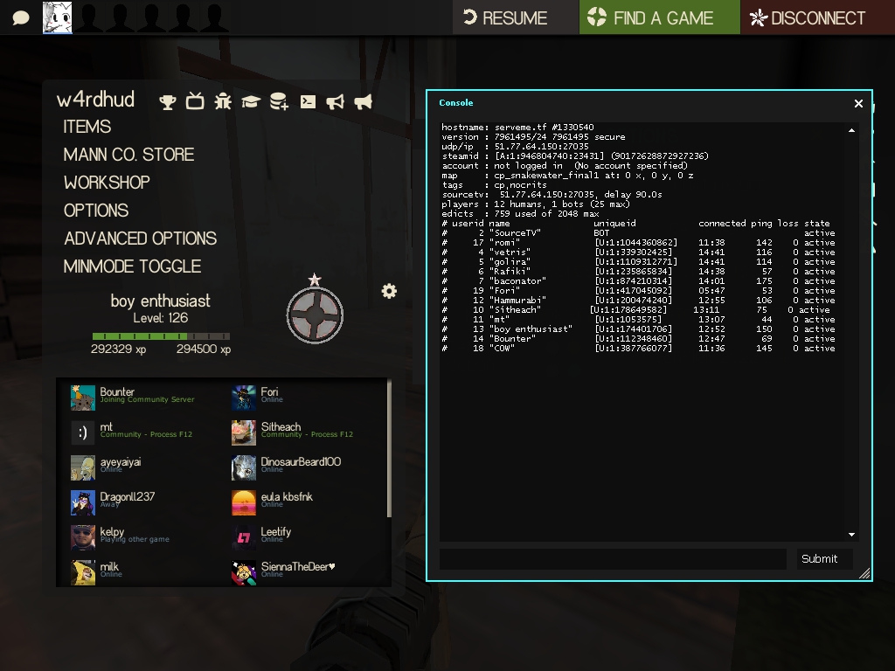The image size is (895, 671).
Task: Select friend Leetify
Action: point(261,537)
